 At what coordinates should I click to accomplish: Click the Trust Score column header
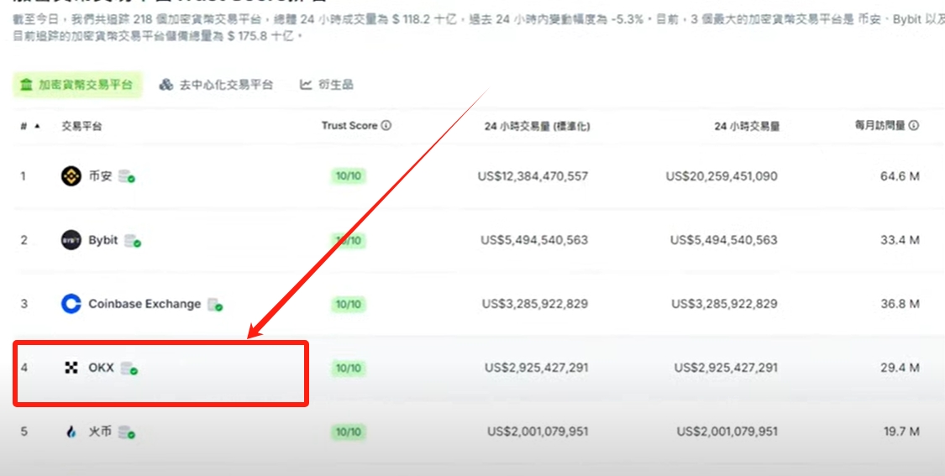349,126
